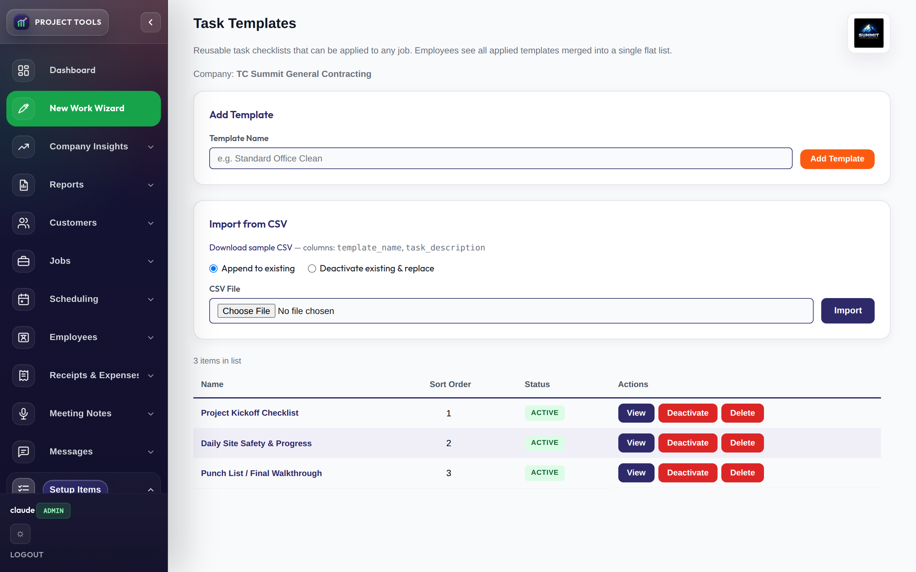Viewport: 916px width, 572px height.
Task: Click the Employees badge icon
Action: [24, 337]
